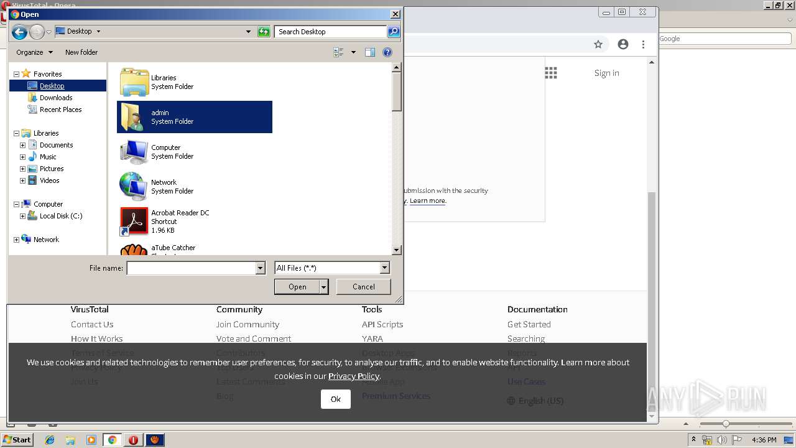796x448 pixels.
Task: Expand the Network tree node
Action: pyautogui.click(x=16, y=240)
